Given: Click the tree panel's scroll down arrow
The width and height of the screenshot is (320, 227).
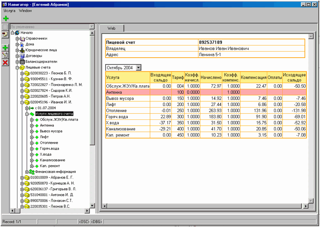Looking at the screenshot, I should point(92,206).
